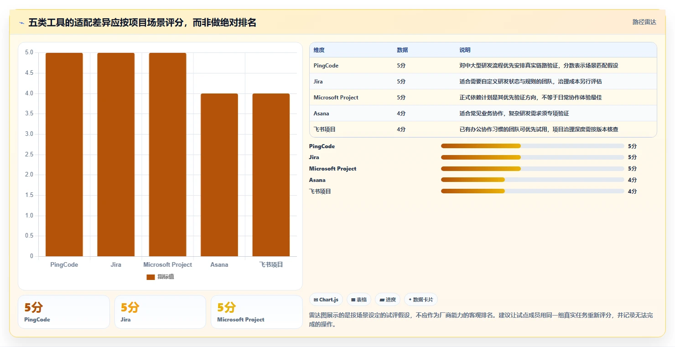This screenshot has height=347, width=675.
Task: Open the Jira 5分 data card
Action: click(x=160, y=312)
